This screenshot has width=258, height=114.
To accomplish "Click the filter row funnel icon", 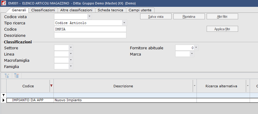I will 4,95.
